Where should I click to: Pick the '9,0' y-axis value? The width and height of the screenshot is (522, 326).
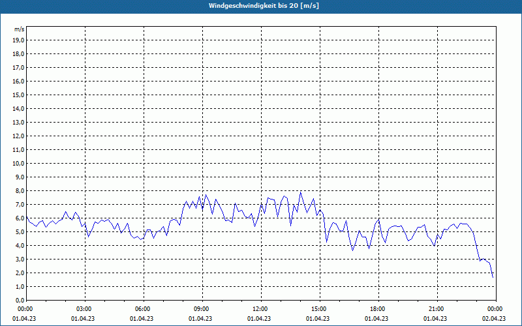[x=19, y=177]
